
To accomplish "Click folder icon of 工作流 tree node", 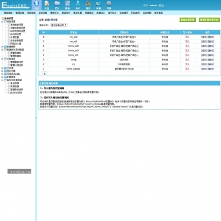I will click(x=5, y=68).
